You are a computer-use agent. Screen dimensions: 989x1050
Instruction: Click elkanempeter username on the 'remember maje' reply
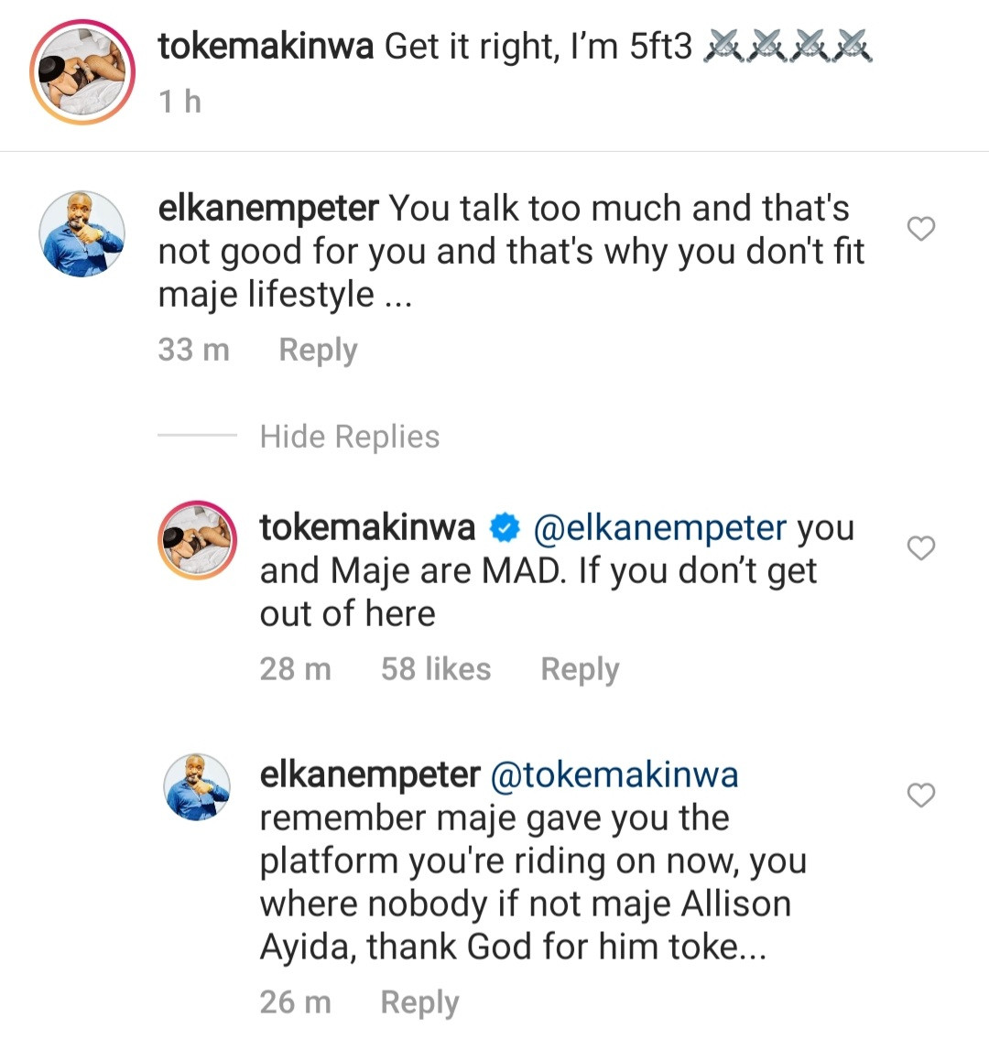coord(370,775)
